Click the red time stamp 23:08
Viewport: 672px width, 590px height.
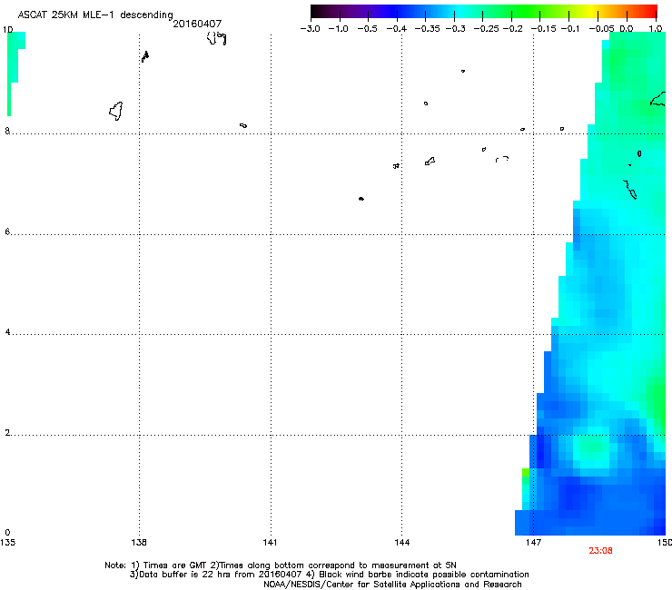(x=600, y=551)
